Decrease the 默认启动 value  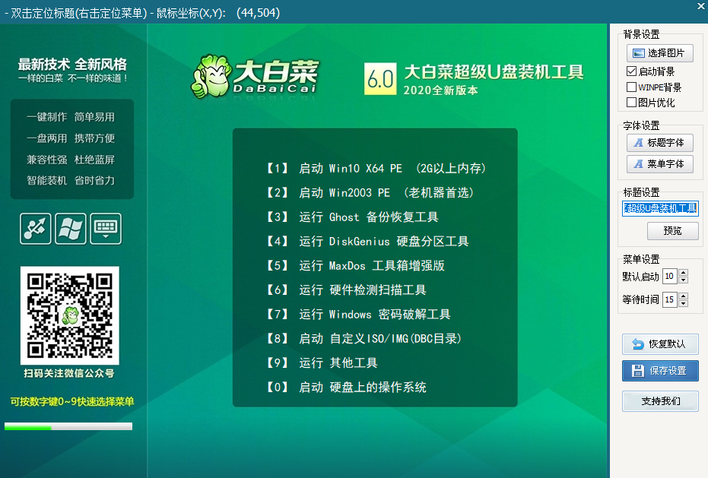tap(683, 280)
